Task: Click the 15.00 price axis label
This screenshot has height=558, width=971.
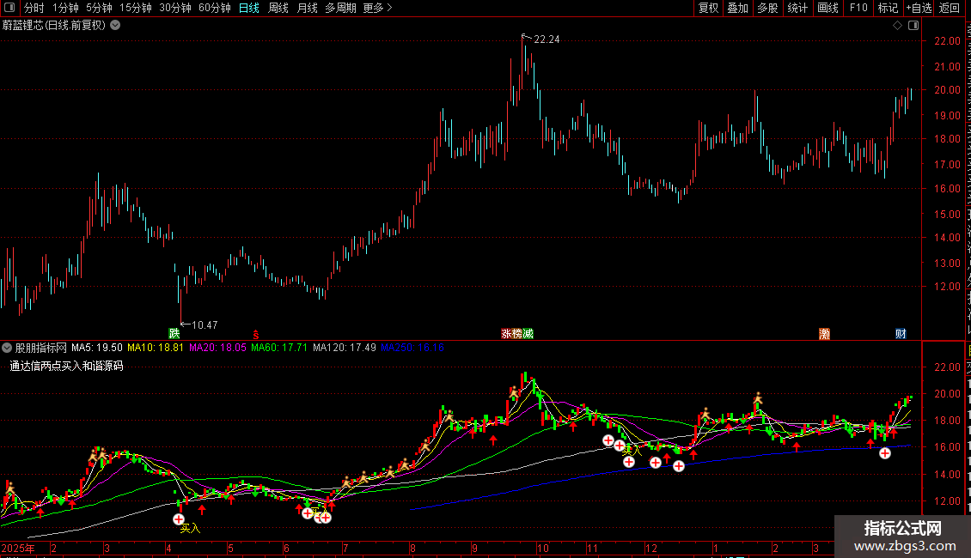Action: [x=947, y=215]
